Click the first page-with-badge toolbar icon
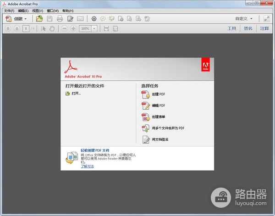 [x=121, y=19]
